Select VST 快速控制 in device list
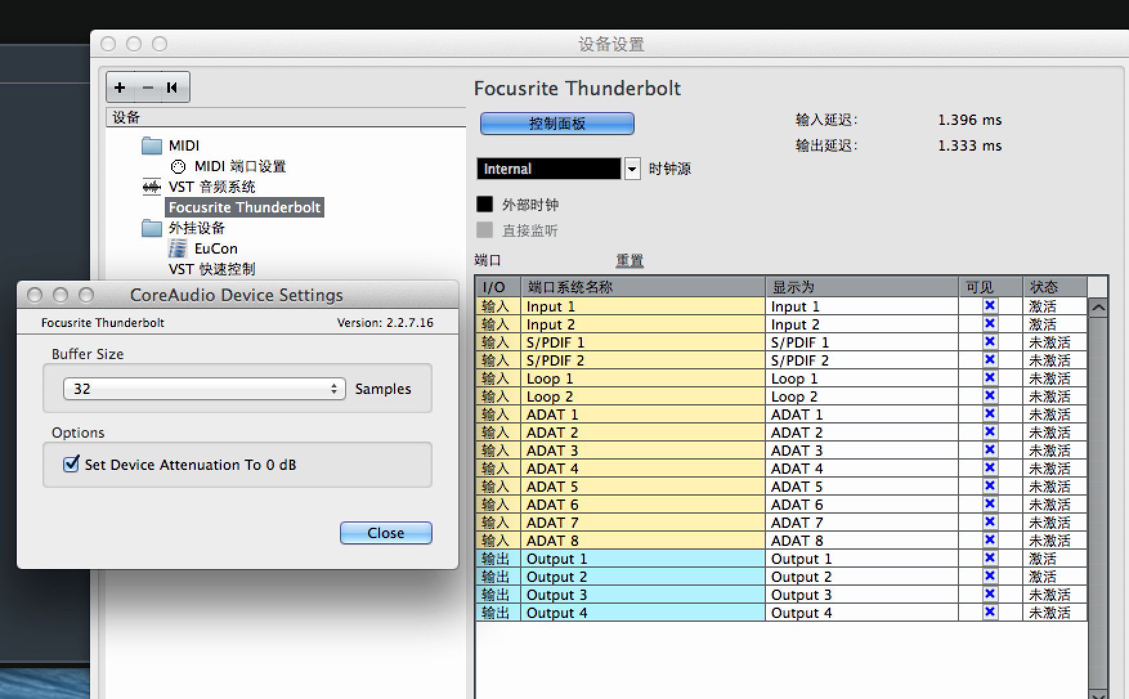1129x699 pixels. pyautogui.click(x=212, y=269)
